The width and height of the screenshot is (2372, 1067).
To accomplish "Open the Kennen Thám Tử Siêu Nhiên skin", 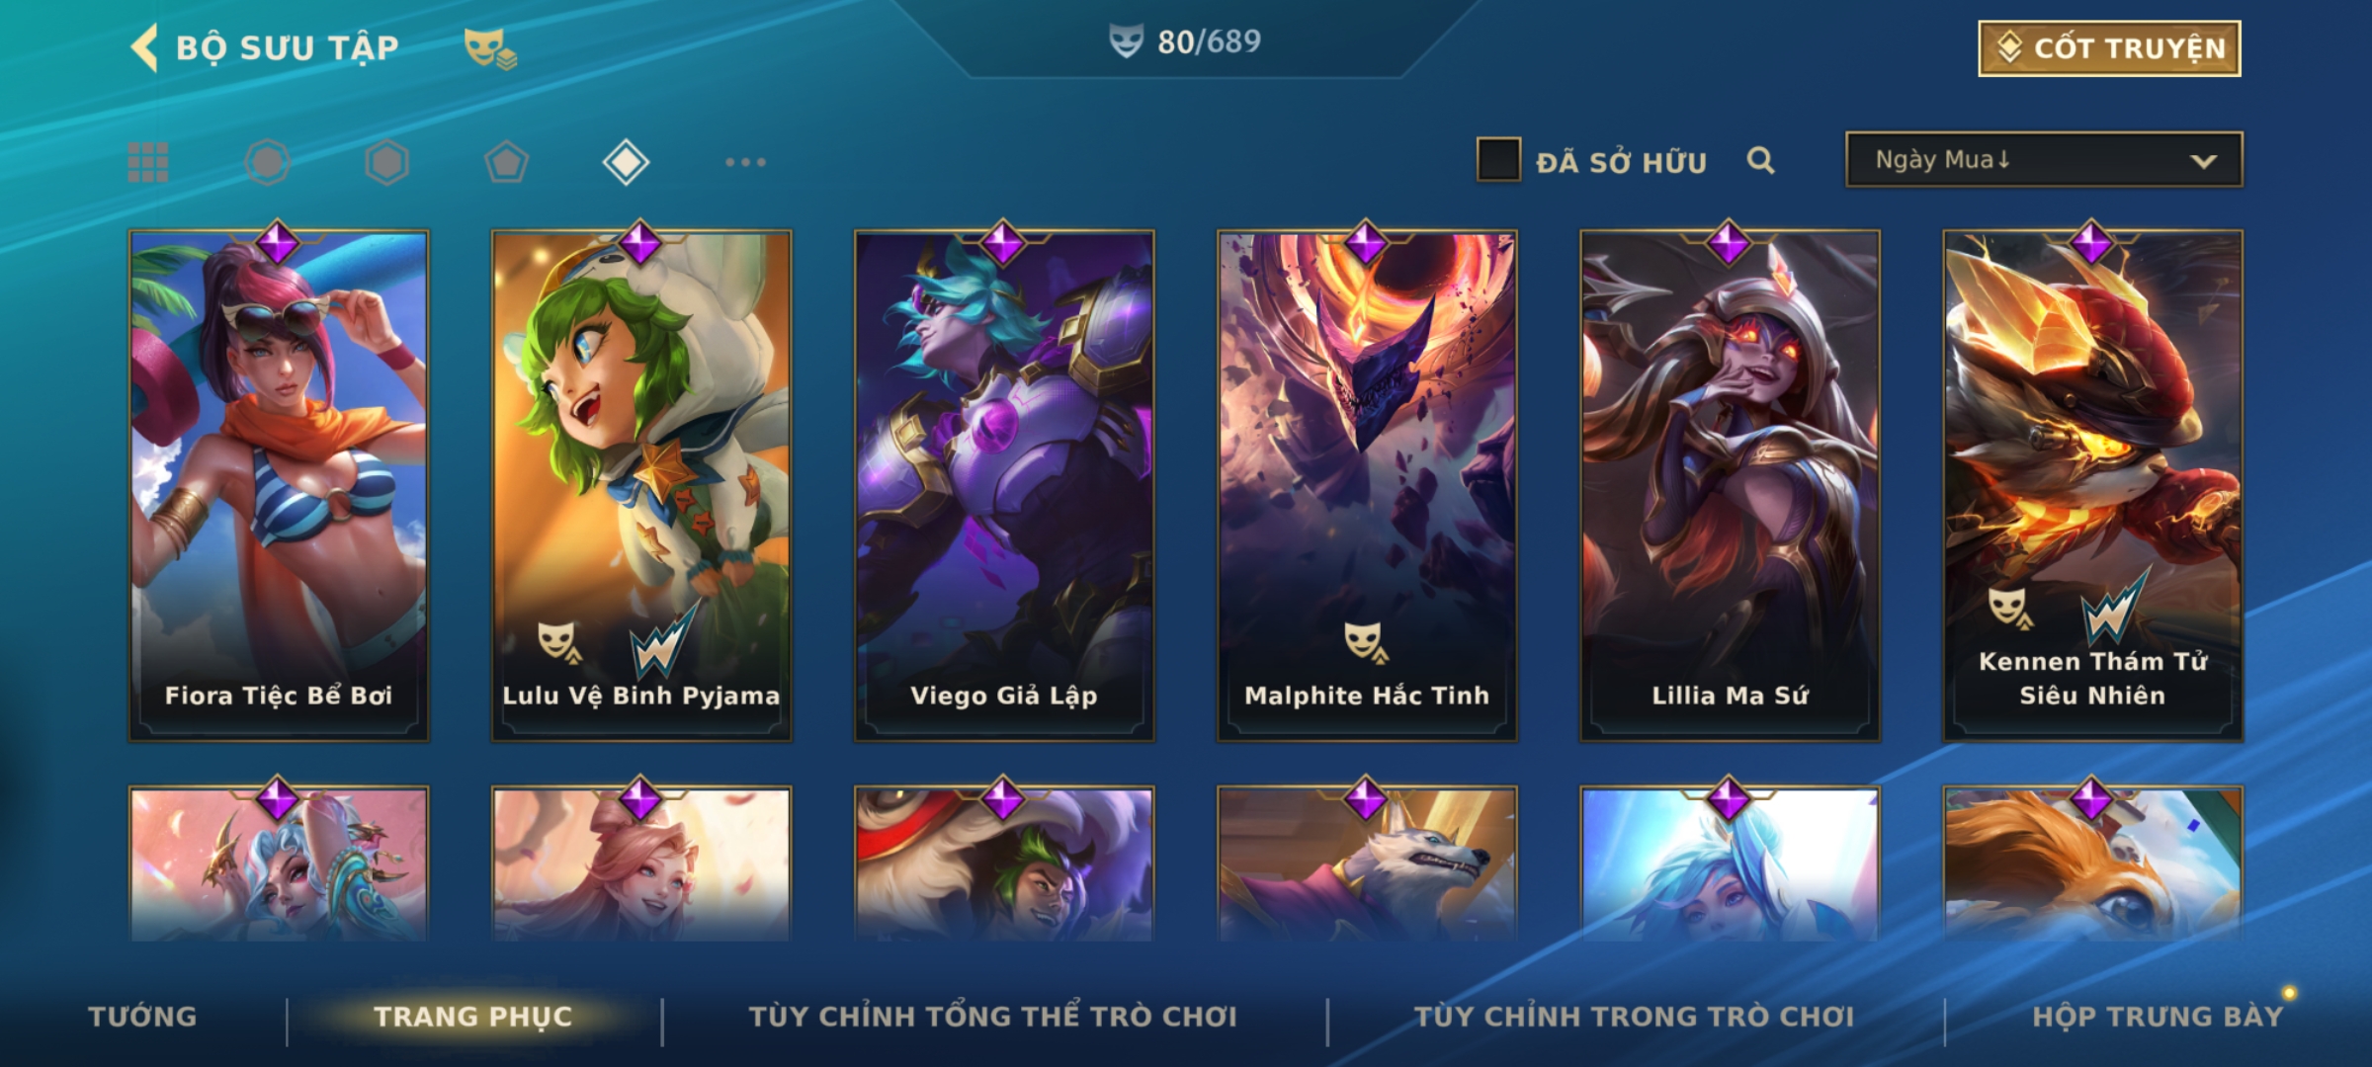I will pyautogui.click(x=2092, y=485).
